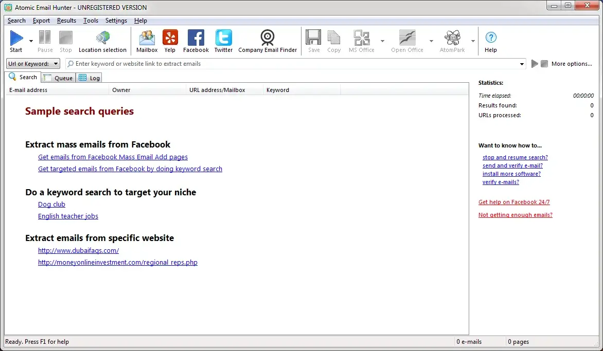Click Get help on Facebook 24/7
This screenshot has width=603, height=351.
(514, 202)
